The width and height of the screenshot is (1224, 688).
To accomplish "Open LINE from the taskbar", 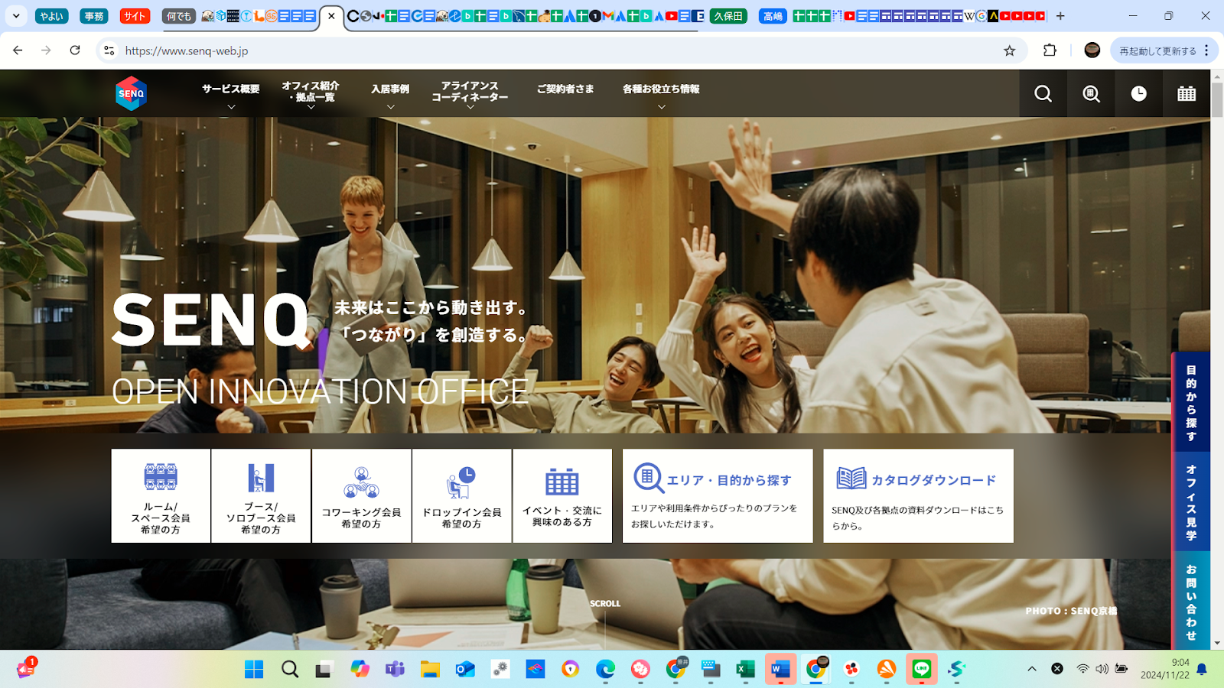I will click(x=922, y=670).
